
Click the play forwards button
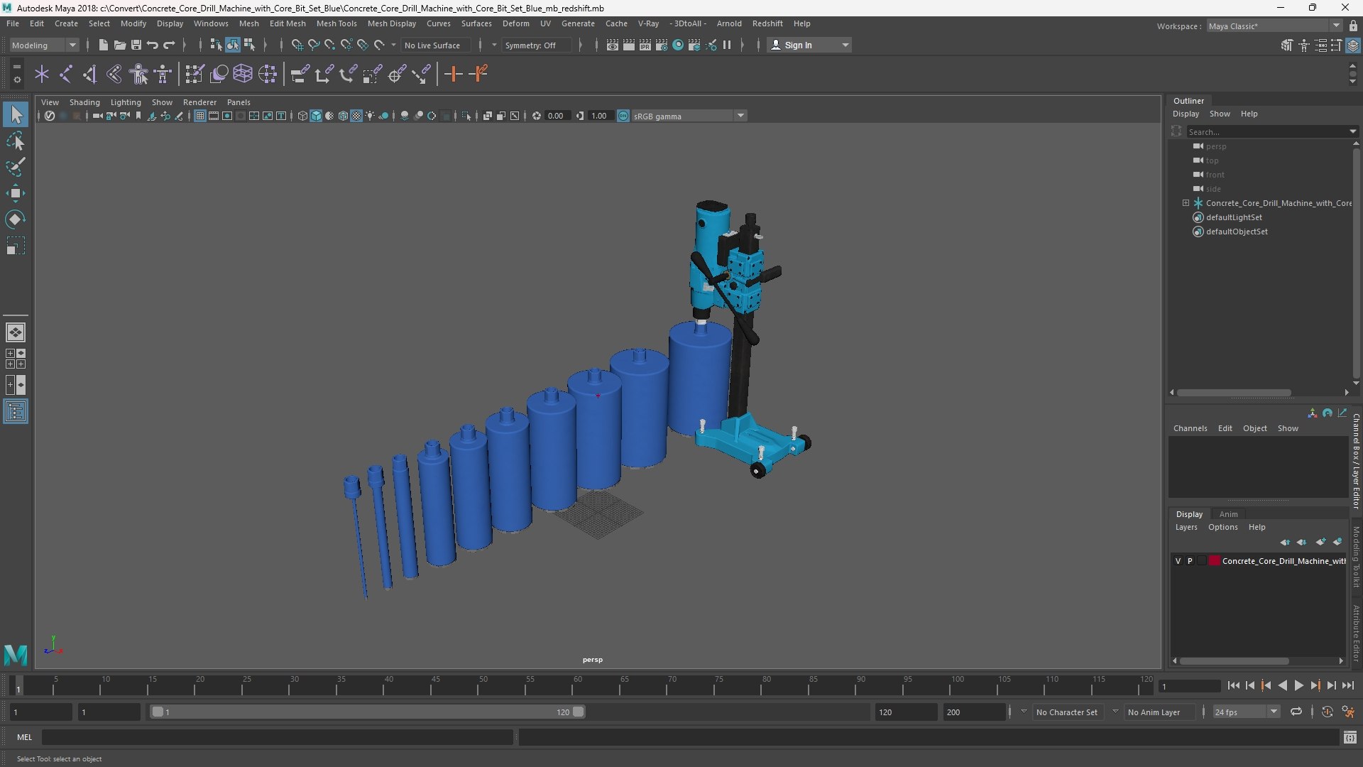point(1298,685)
